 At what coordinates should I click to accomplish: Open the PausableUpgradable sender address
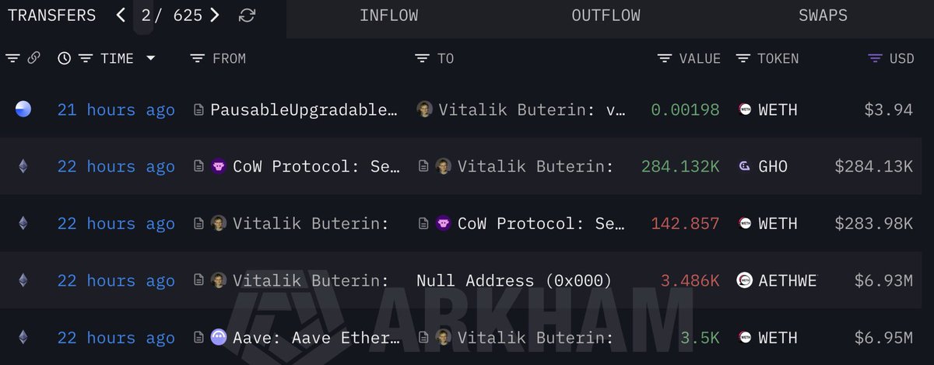pyautogui.click(x=304, y=109)
